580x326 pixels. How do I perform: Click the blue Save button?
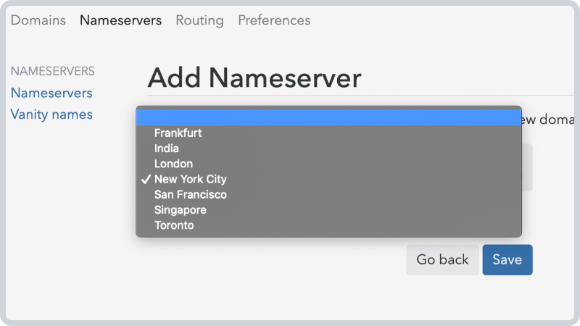[x=507, y=259]
